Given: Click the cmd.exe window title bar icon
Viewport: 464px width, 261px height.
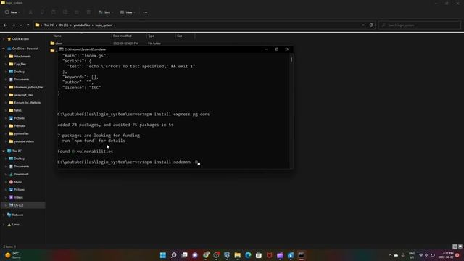Looking at the screenshot, I should coord(61,49).
